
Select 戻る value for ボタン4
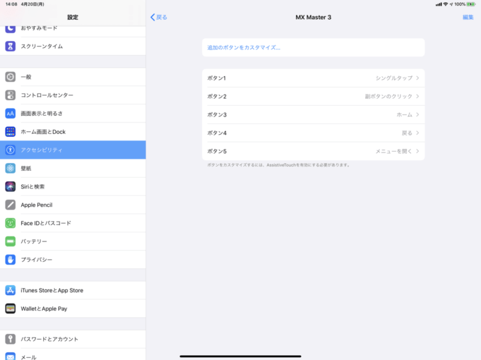407,133
